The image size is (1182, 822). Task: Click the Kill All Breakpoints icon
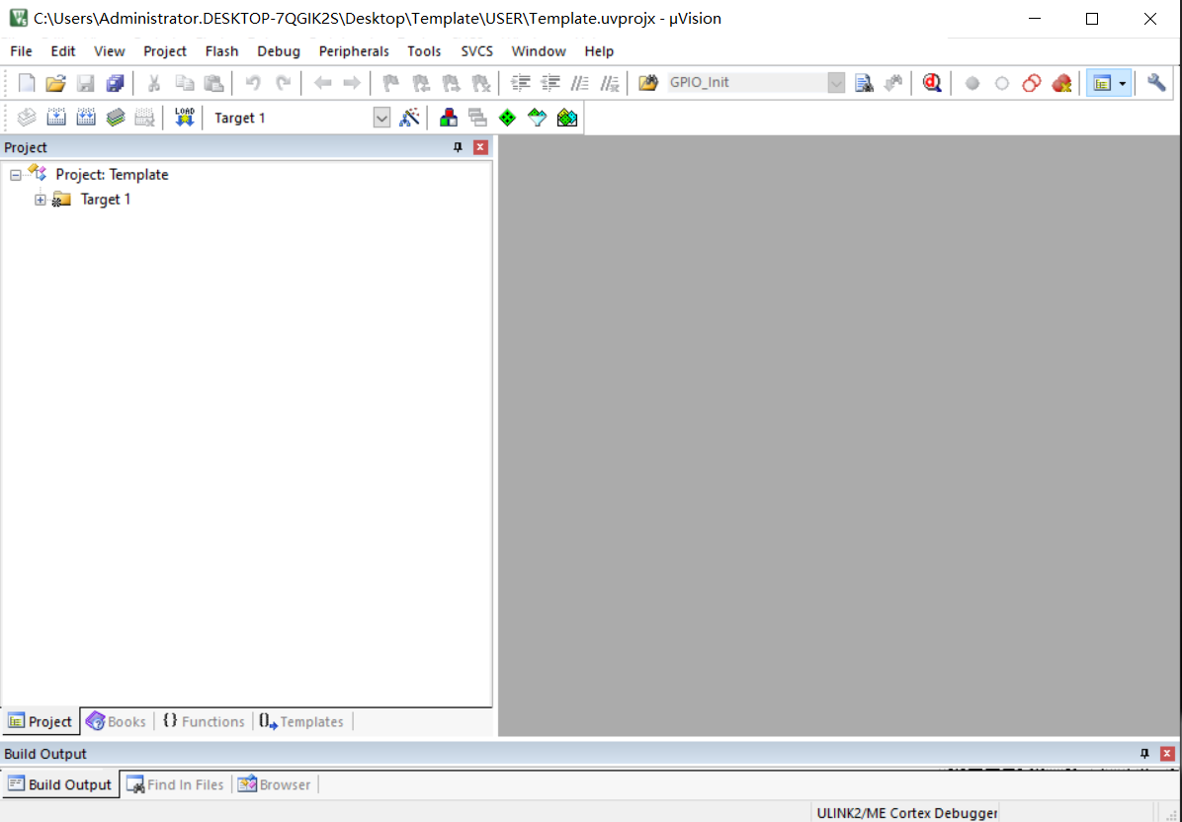(x=1061, y=84)
